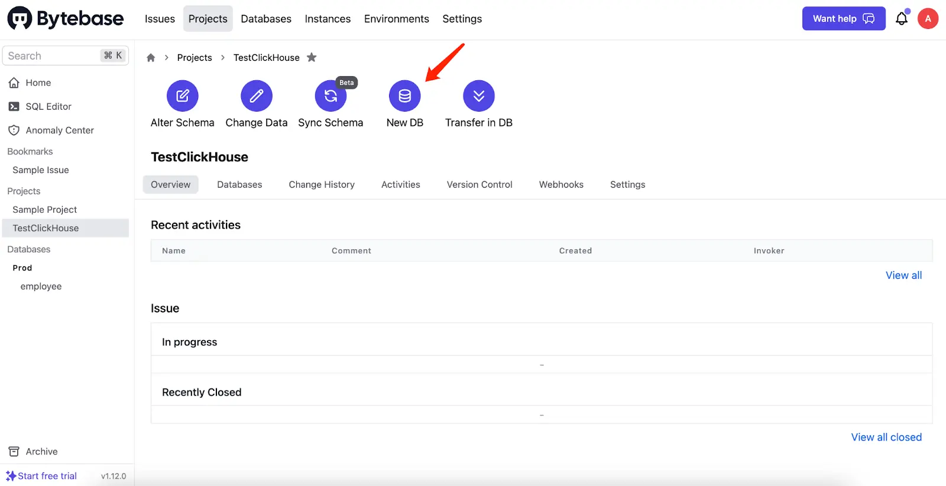Select the Overview tab
The height and width of the screenshot is (486, 946).
pyautogui.click(x=170, y=185)
